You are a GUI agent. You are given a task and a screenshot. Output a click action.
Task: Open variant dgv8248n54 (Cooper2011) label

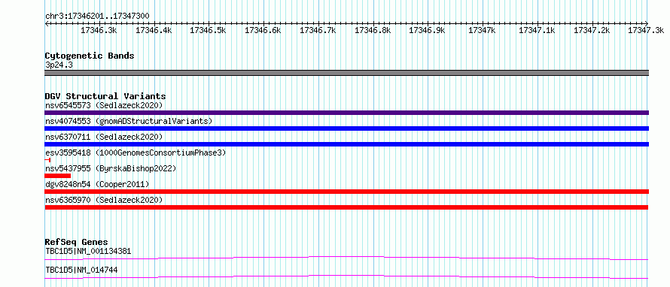tap(97, 184)
